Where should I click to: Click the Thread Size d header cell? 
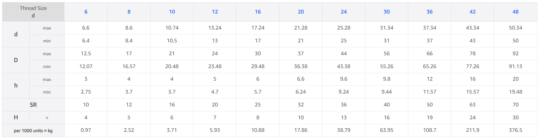33,12
